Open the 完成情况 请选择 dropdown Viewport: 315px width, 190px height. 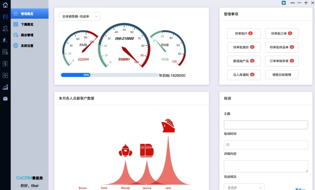[244, 187]
